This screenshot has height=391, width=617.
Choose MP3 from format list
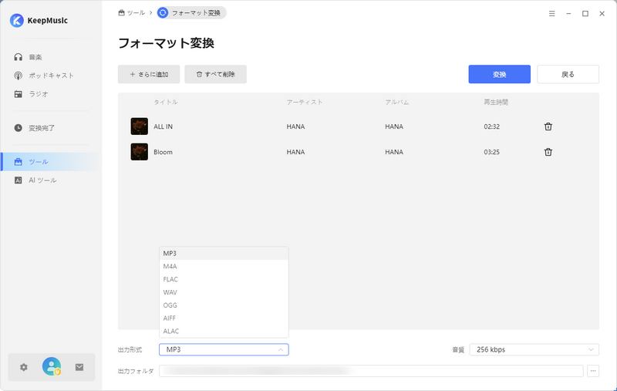(x=224, y=253)
